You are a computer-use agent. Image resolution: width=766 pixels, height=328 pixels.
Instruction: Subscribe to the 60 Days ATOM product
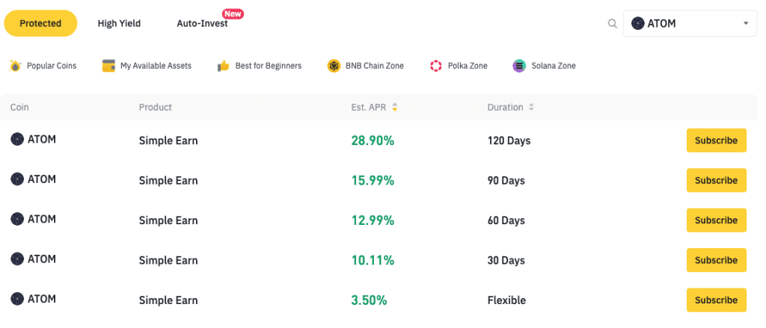716,220
